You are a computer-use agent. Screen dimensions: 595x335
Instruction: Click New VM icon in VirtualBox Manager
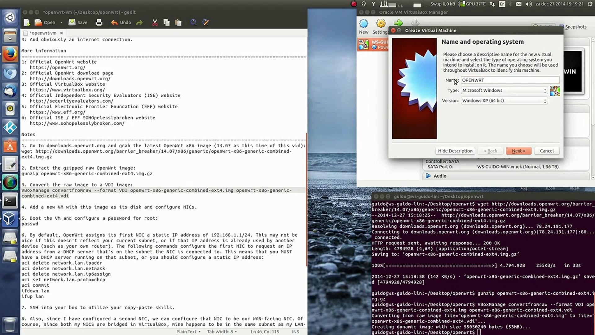364,26
